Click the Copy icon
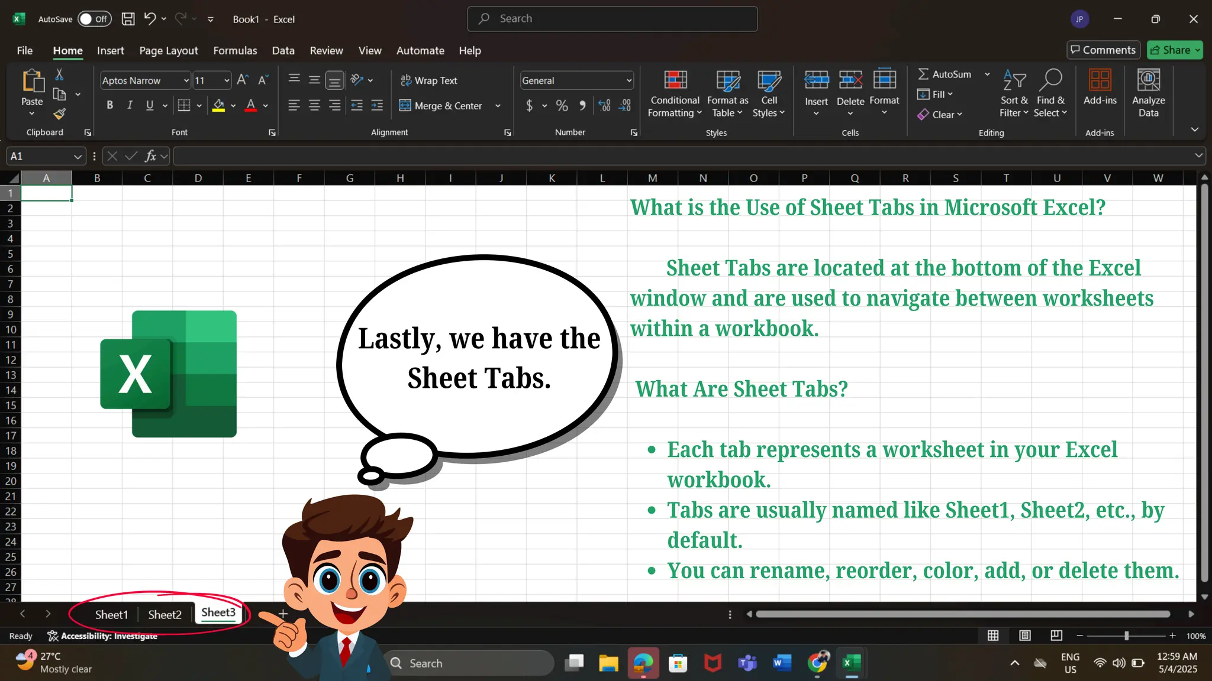The height and width of the screenshot is (681, 1212). click(x=59, y=94)
